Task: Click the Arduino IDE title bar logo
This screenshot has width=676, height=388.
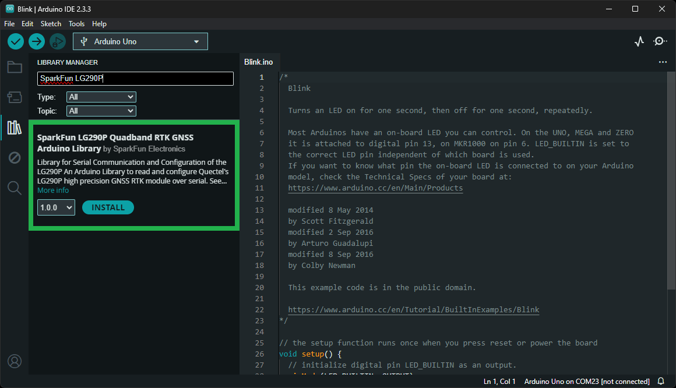Action: tap(10, 9)
